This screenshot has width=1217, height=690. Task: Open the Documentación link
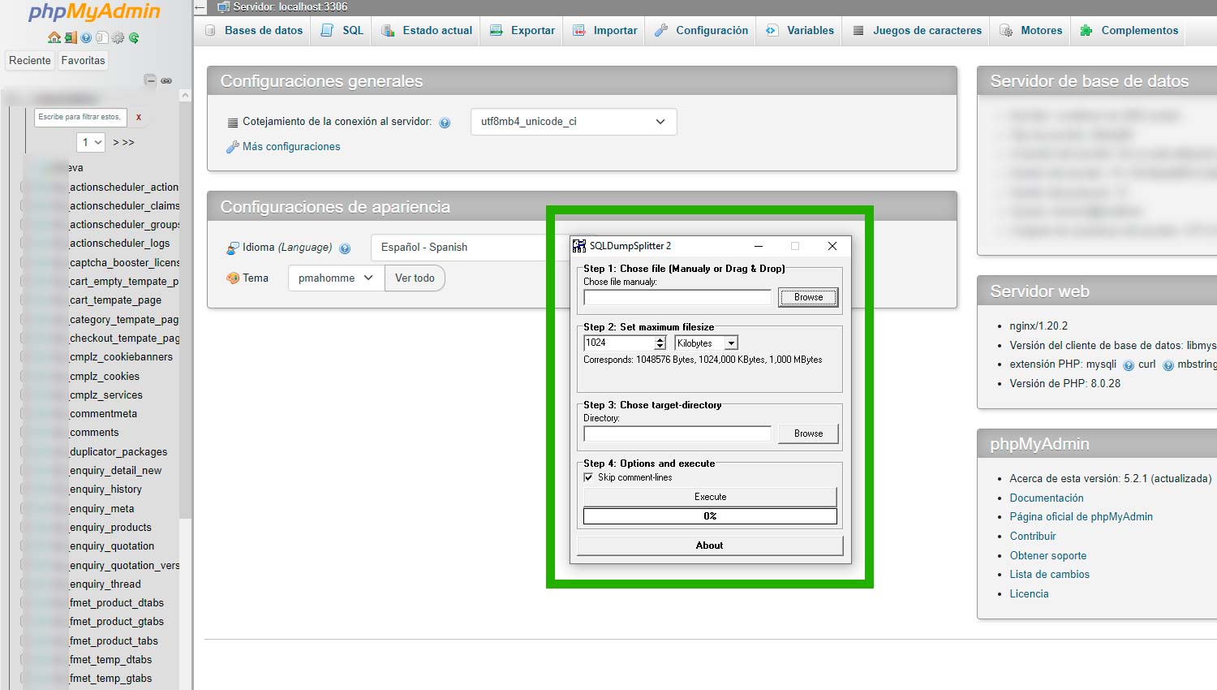pos(1047,498)
